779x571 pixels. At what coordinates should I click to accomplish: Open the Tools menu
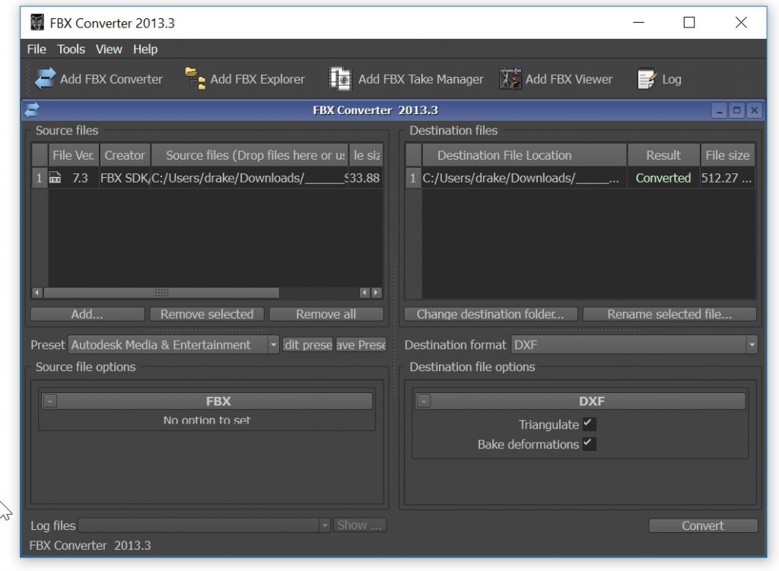coord(71,49)
